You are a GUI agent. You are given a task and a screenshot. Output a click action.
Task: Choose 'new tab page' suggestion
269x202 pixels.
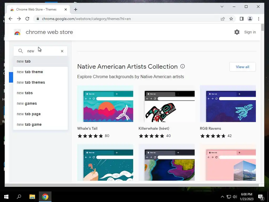point(40,114)
